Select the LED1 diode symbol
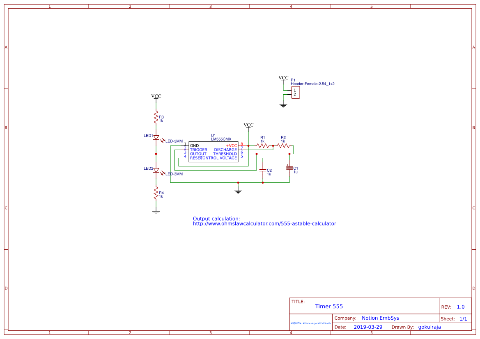Viewport: 480px width, 339px height. pos(156,138)
